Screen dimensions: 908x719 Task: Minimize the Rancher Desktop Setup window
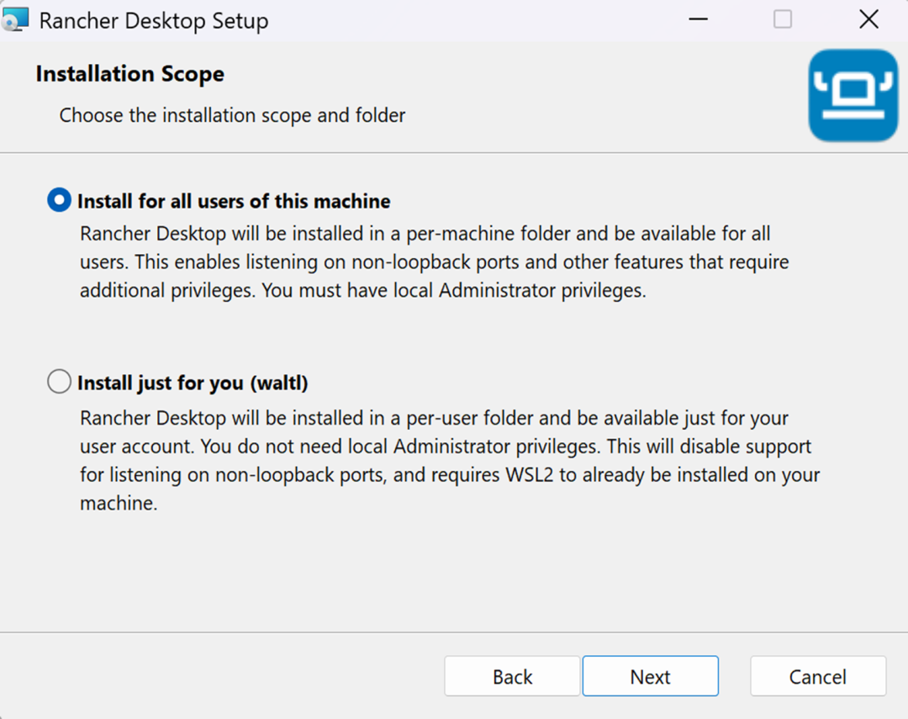698,20
